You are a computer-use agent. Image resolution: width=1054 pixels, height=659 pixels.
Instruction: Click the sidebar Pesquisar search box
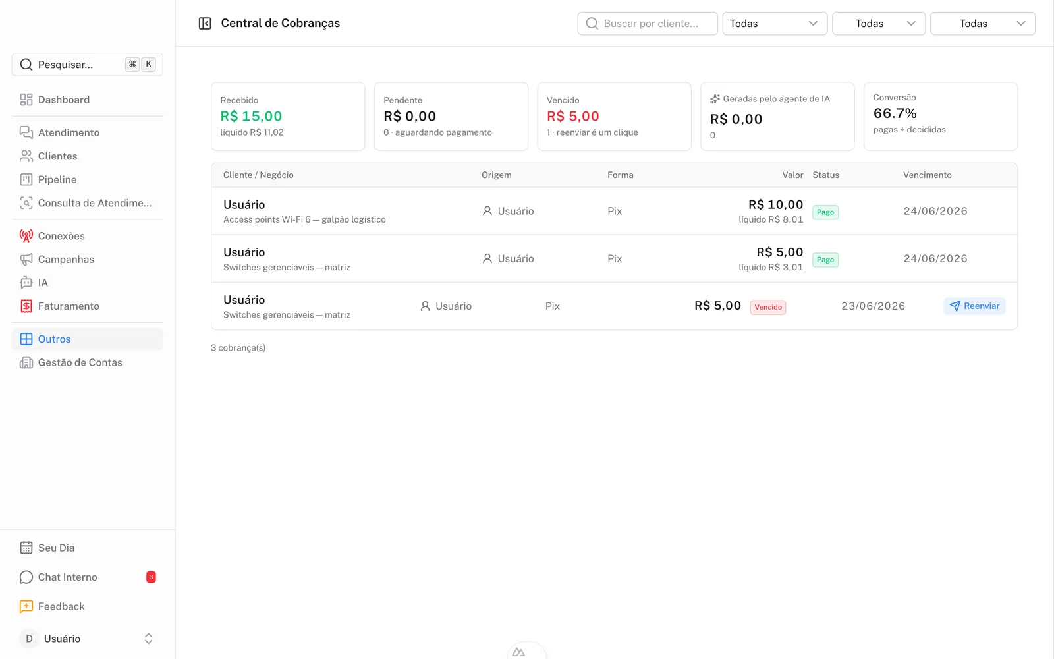coord(88,65)
